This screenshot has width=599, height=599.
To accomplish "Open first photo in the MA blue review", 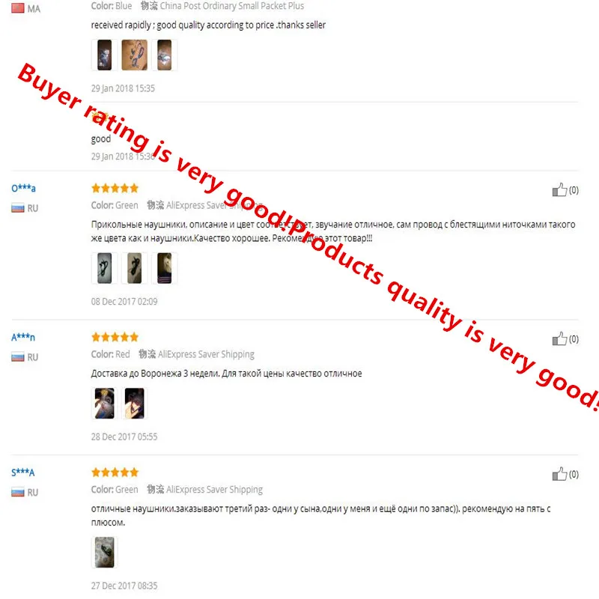I will click(x=104, y=55).
